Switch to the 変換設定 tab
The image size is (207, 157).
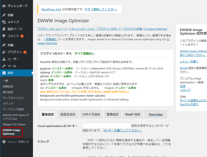click(113, 115)
